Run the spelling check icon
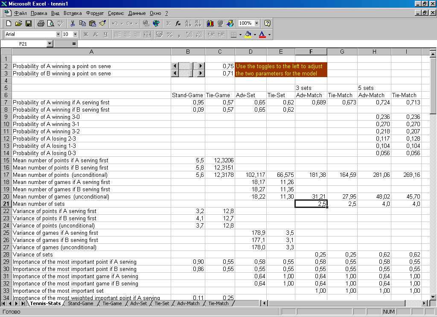Screen dimensions: 437x317 (x=61, y=23)
